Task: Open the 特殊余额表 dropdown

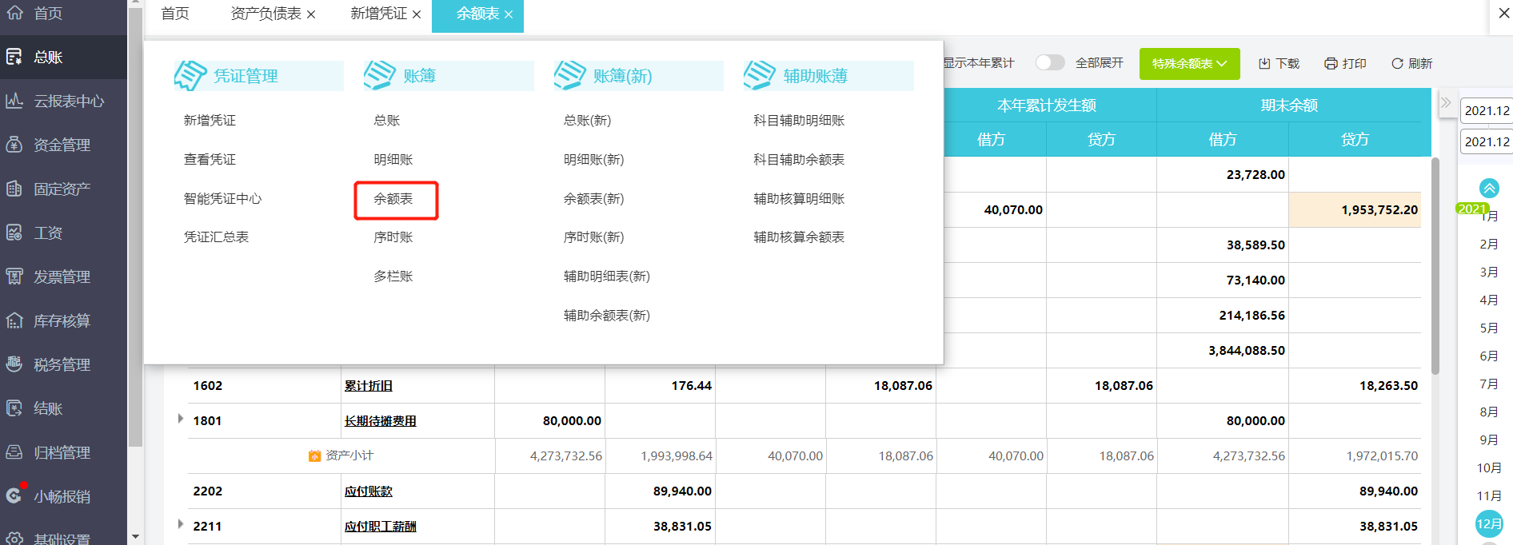Action: click(x=1189, y=64)
